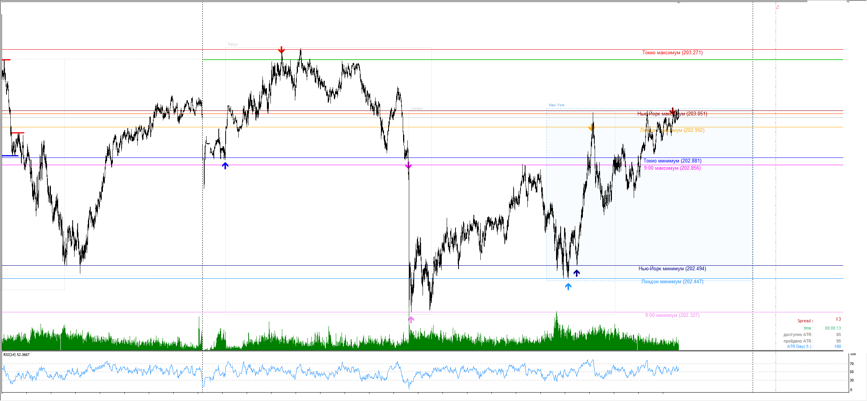
Task: Select the 'Токио максимум (203.271)' label
Action: click(x=672, y=53)
